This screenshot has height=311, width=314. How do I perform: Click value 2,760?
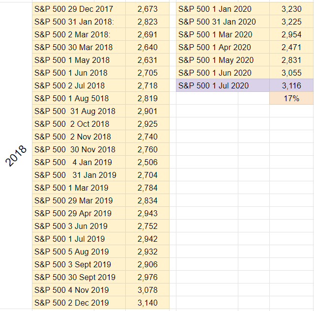[x=147, y=149]
